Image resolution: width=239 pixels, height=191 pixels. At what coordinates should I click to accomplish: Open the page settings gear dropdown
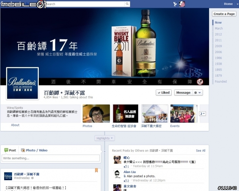click(198, 93)
